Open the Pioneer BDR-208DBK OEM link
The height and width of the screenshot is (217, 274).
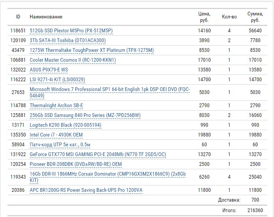76,164
